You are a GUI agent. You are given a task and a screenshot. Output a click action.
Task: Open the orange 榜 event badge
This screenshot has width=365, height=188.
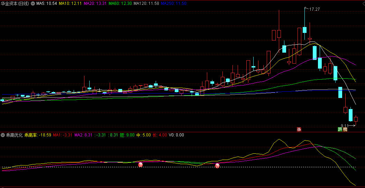pos(345,129)
